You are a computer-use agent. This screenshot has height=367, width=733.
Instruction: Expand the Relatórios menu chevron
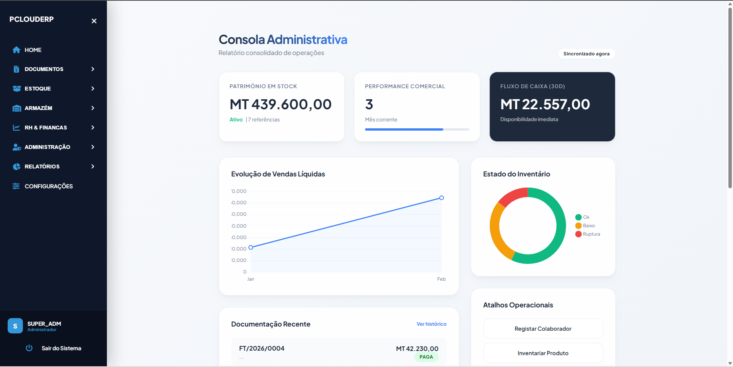click(93, 167)
